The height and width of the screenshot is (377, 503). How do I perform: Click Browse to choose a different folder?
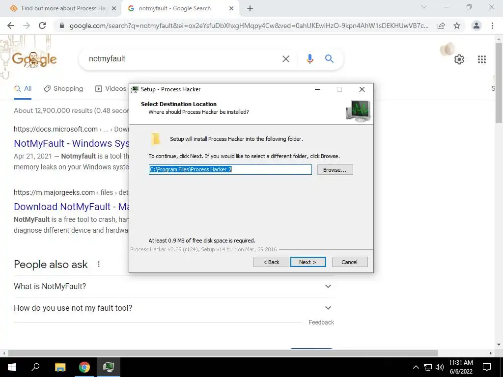[335, 169]
